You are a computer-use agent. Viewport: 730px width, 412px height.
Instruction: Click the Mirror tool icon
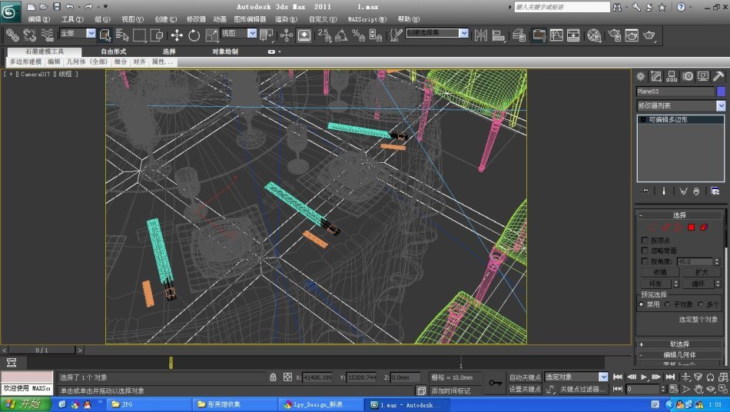coord(481,35)
